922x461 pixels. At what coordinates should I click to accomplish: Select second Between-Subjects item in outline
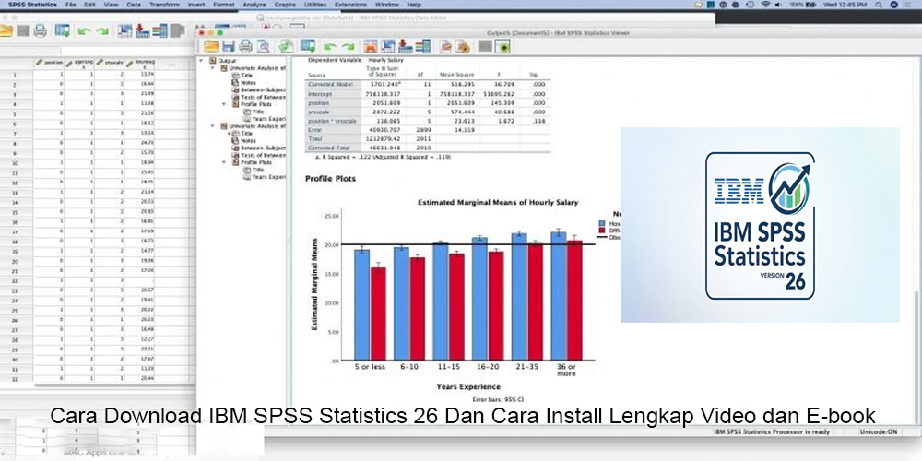point(258,148)
